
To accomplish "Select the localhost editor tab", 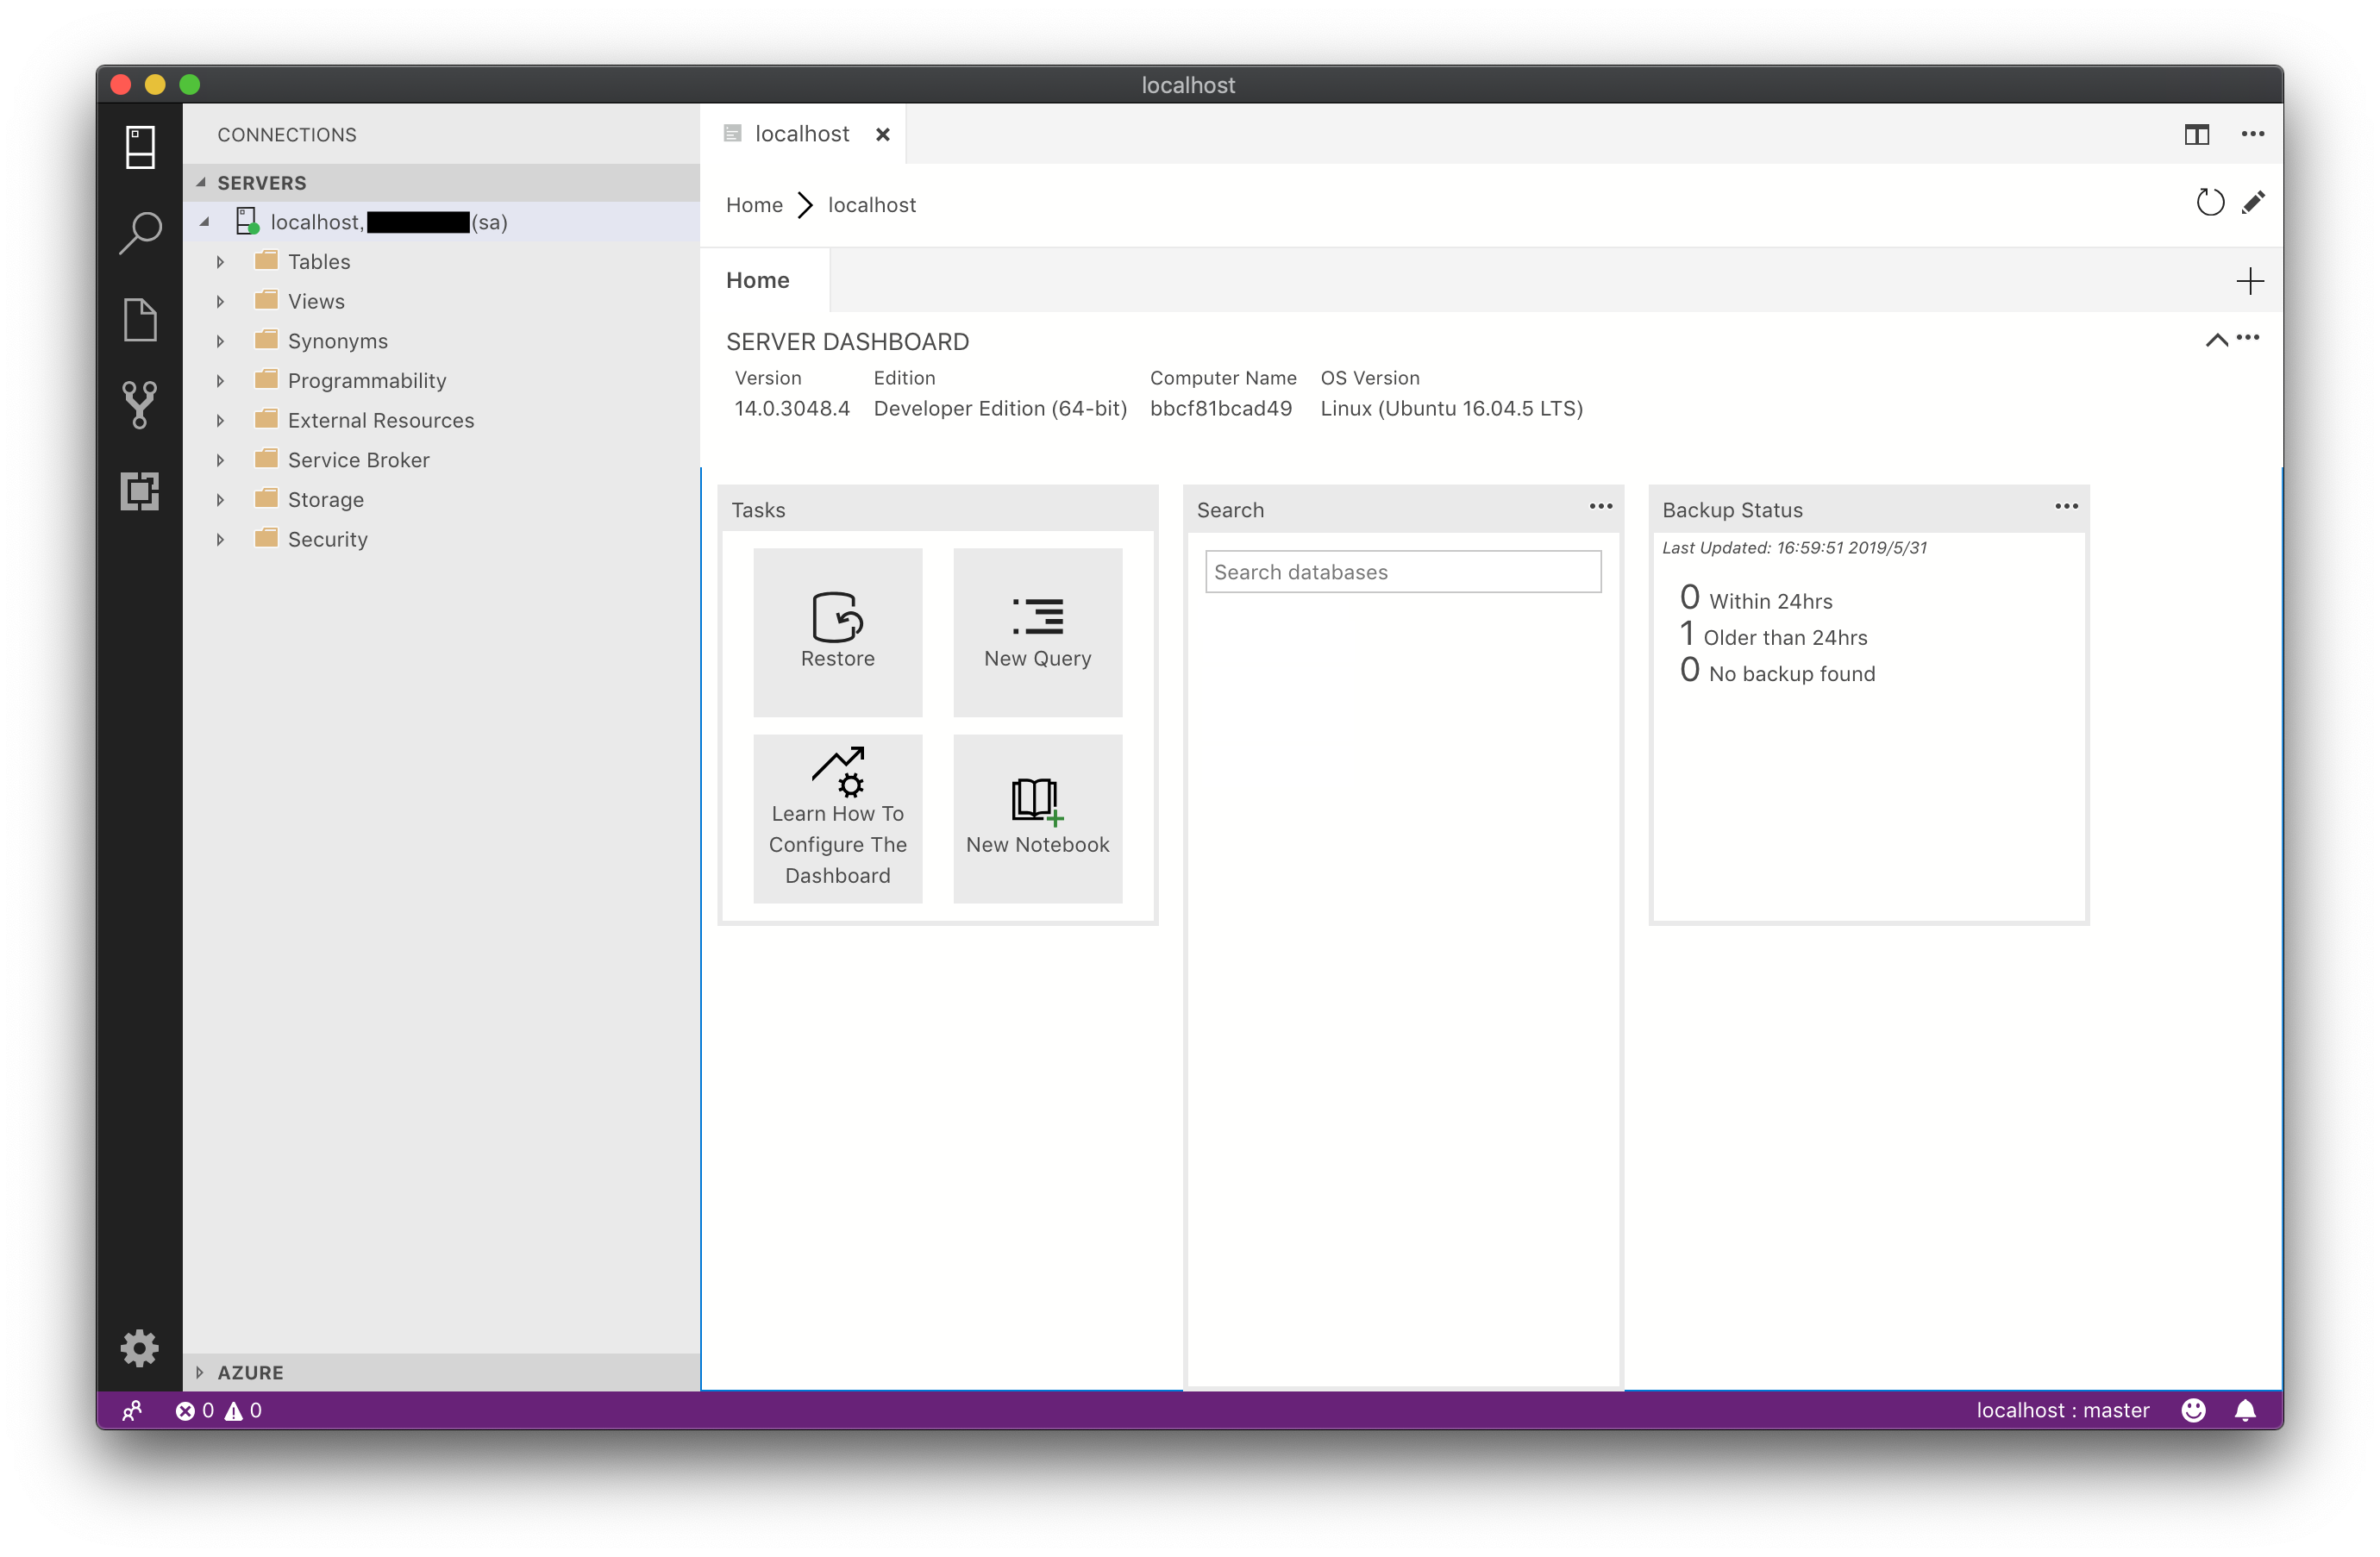I will 803,134.
